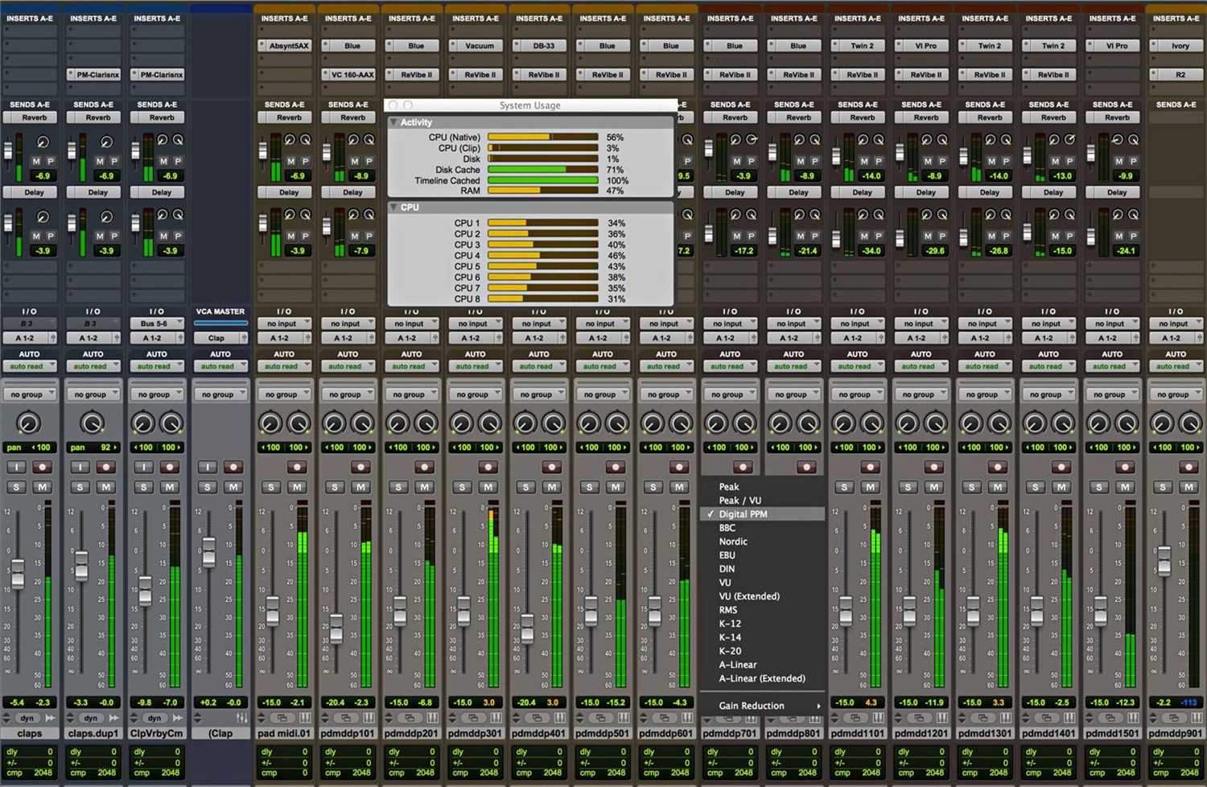Select the K-14 meter type
The width and height of the screenshot is (1207, 787).
click(x=730, y=637)
